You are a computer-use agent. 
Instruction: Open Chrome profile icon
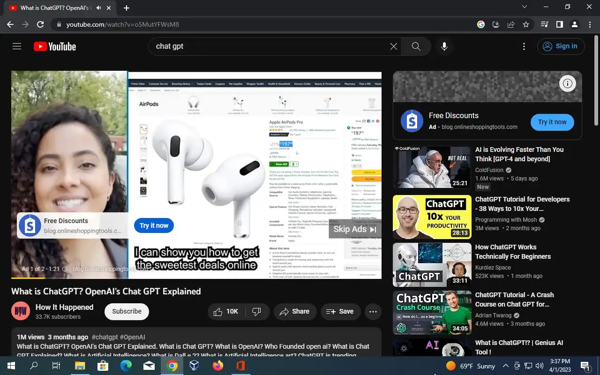pos(574,24)
